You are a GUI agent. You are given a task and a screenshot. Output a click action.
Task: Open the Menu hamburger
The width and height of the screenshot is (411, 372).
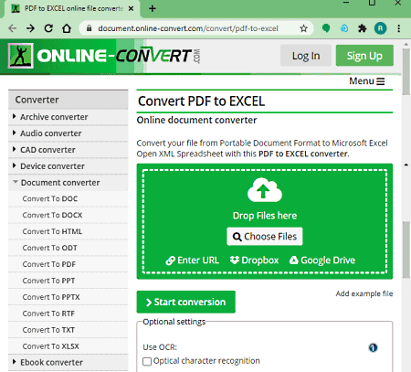point(367,81)
